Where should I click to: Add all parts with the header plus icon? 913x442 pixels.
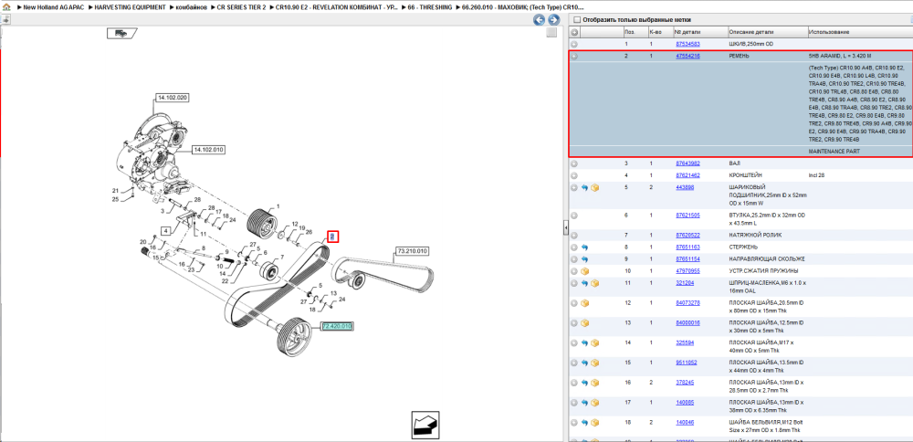(x=574, y=32)
